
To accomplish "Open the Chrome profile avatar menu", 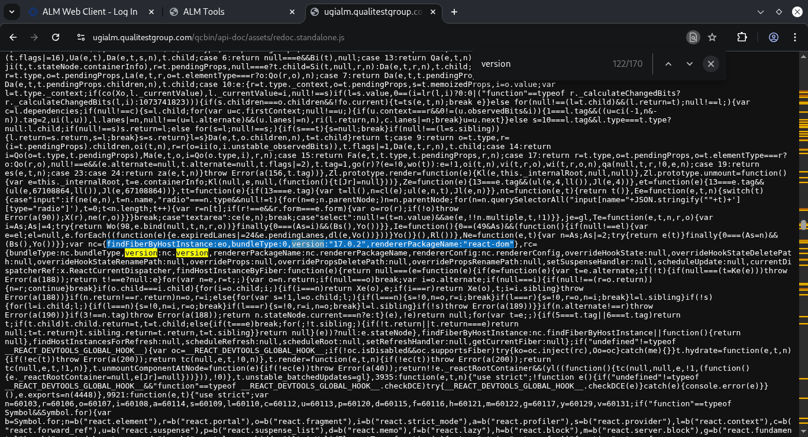I will (773, 37).
